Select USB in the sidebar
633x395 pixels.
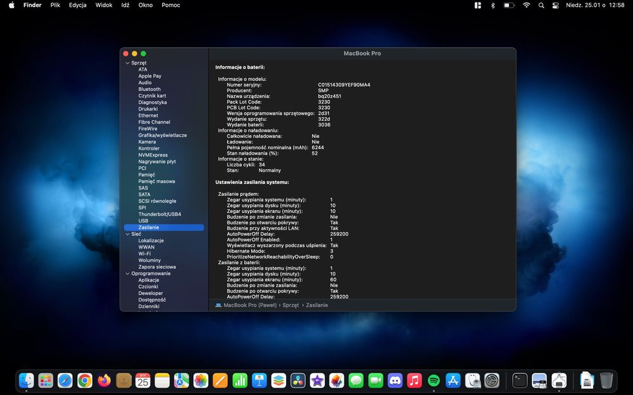[143, 221]
